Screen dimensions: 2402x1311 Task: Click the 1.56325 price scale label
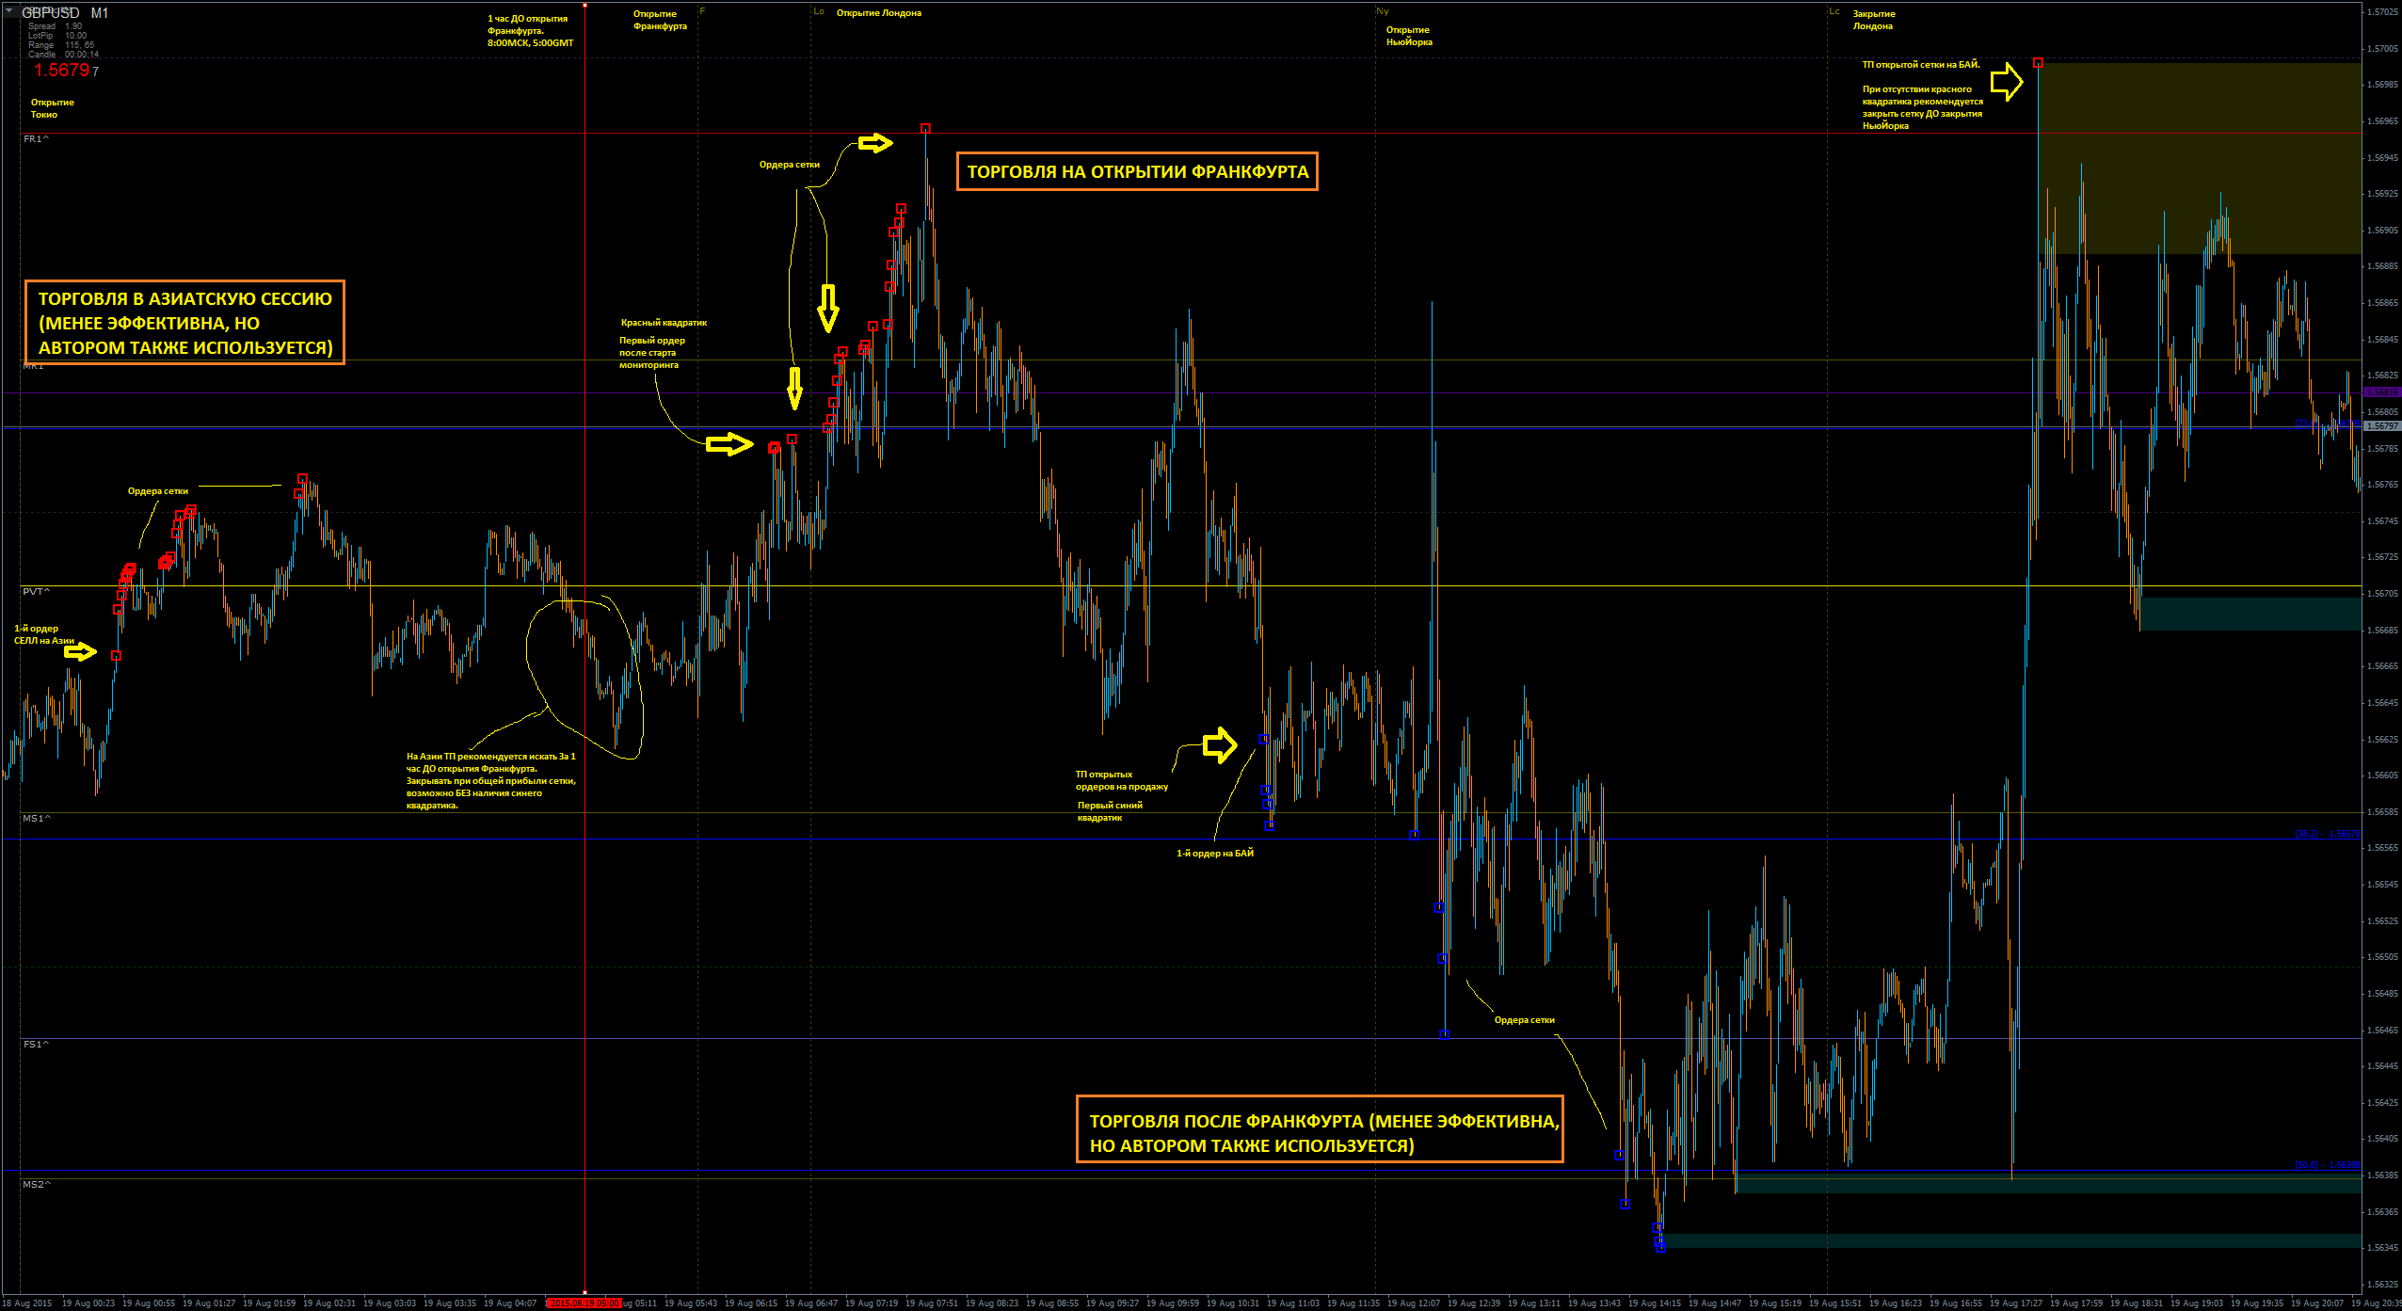(2382, 1285)
